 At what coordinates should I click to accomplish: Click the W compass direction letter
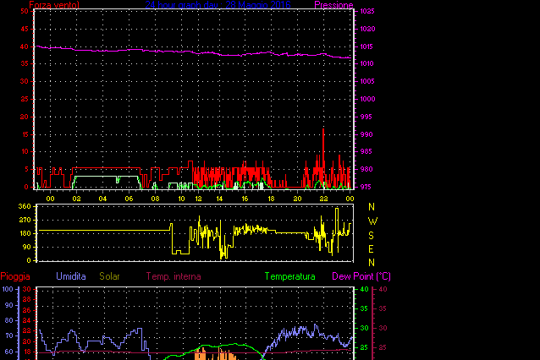(x=372, y=221)
